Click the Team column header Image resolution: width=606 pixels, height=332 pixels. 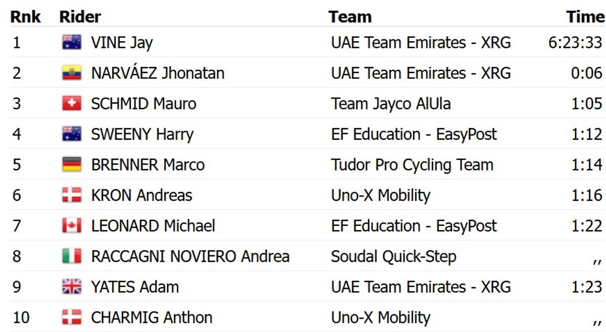[350, 17]
